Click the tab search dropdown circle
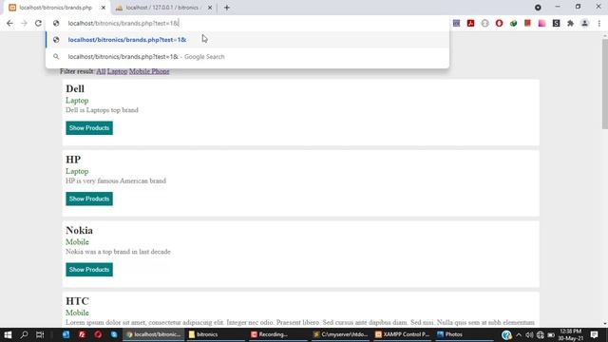Screen dimensions: 608x342 [x=538, y=8]
